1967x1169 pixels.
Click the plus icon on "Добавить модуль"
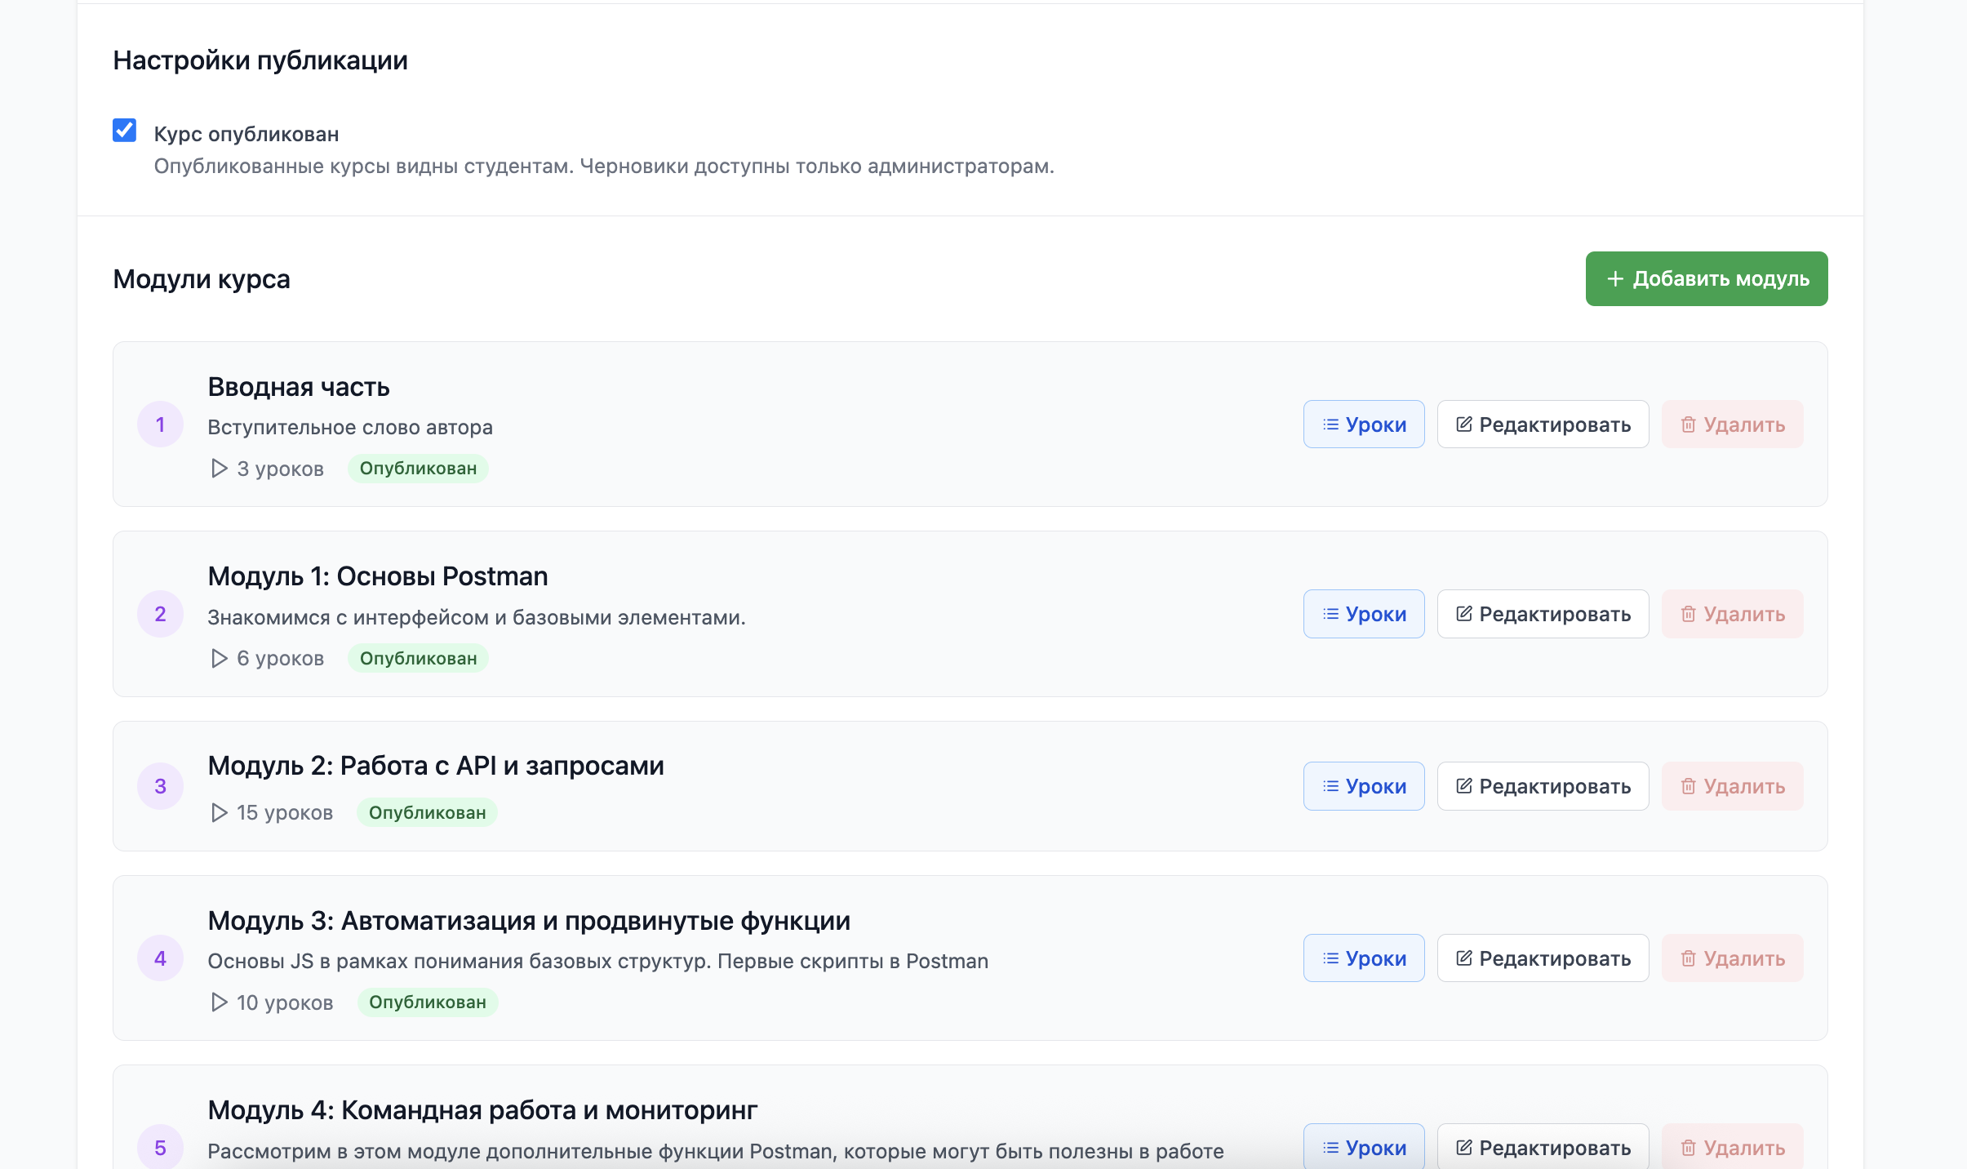pyautogui.click(x=1614, y=278)
